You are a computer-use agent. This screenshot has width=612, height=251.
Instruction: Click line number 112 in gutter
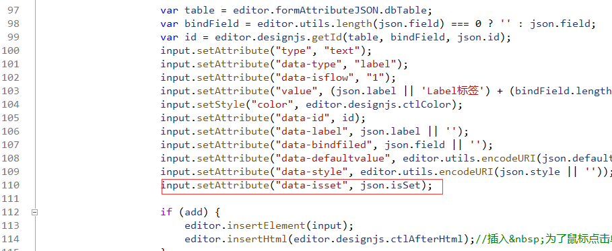pyautogui.click(x=11, y=213)
